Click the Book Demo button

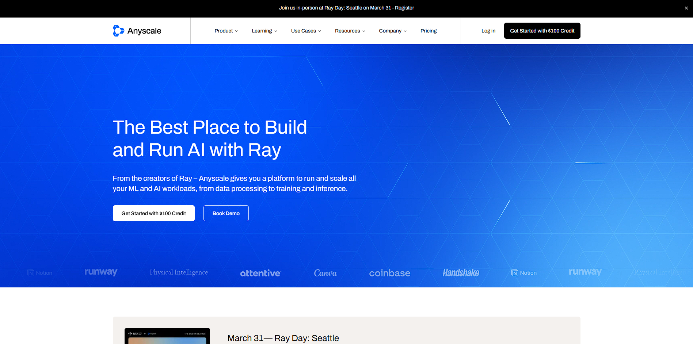point(226,213)
